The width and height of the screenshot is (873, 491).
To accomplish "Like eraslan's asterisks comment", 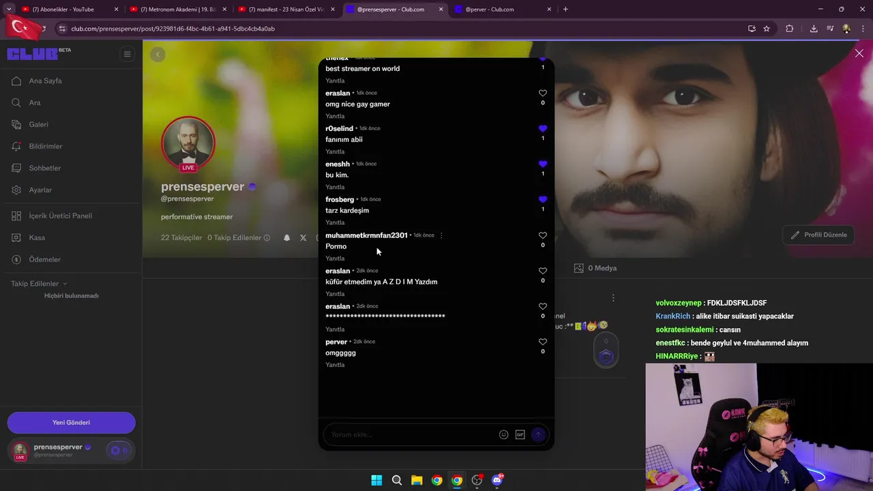I will (543, 306).
